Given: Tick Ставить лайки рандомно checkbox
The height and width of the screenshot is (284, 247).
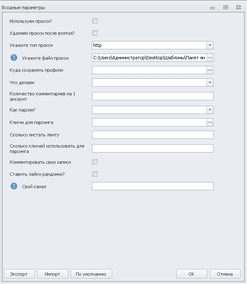Looking at the screenshot, I should [x=95, y=174].
